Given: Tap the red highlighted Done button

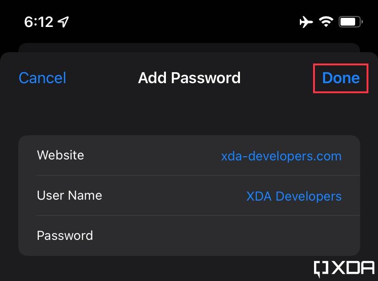Looking at the screenshot, I should pyautogui.click(x=340, y=78).
